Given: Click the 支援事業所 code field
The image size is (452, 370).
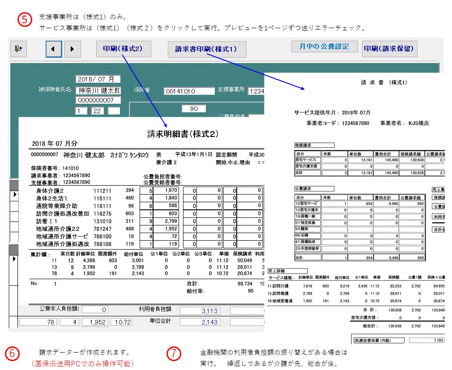Looking at the screenshot, I should point(256,91).
